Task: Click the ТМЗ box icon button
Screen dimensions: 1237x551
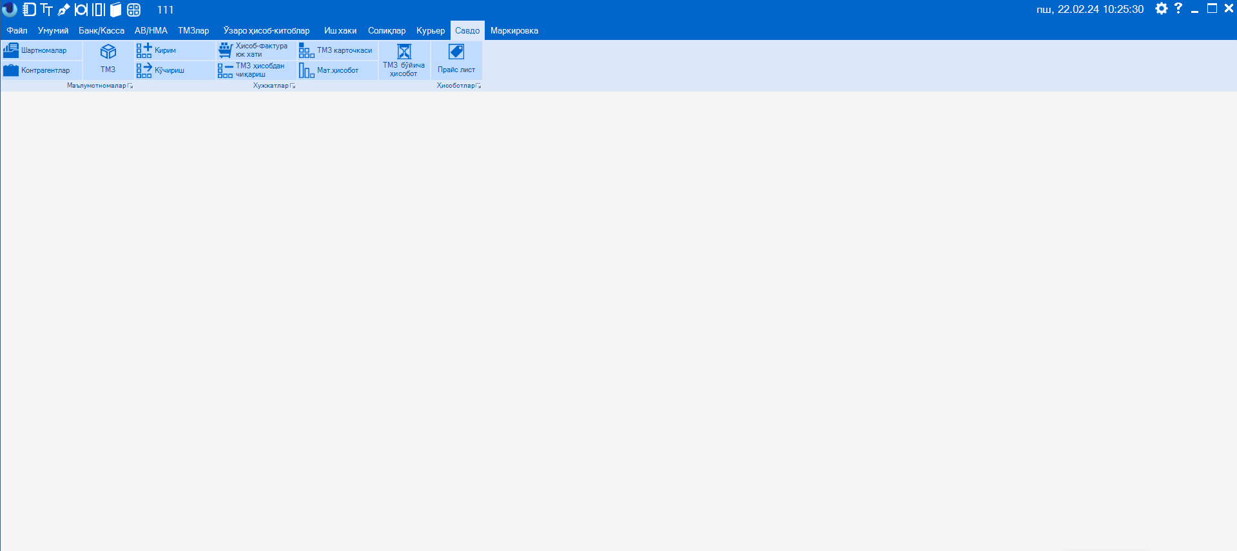Action: point(108,60)
